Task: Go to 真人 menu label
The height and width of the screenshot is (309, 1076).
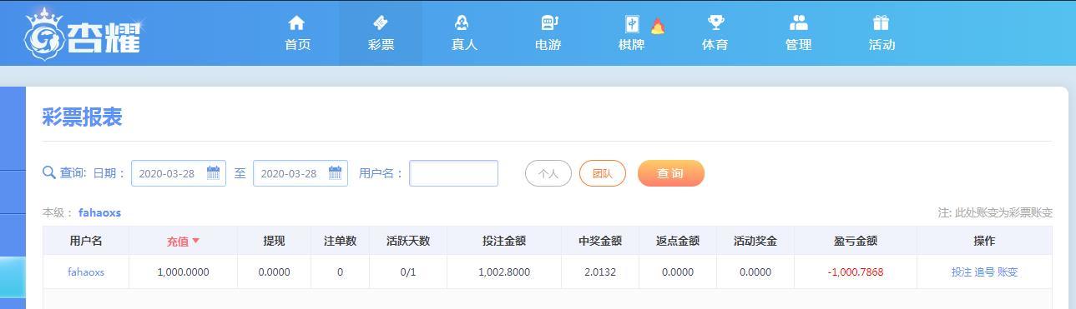Action: pyautogui.click(x=464, y=45)
